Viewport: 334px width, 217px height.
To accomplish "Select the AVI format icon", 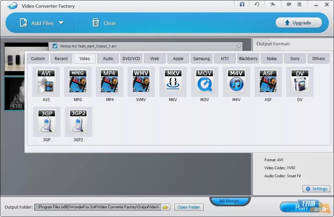I will click(x=46, y=82).
